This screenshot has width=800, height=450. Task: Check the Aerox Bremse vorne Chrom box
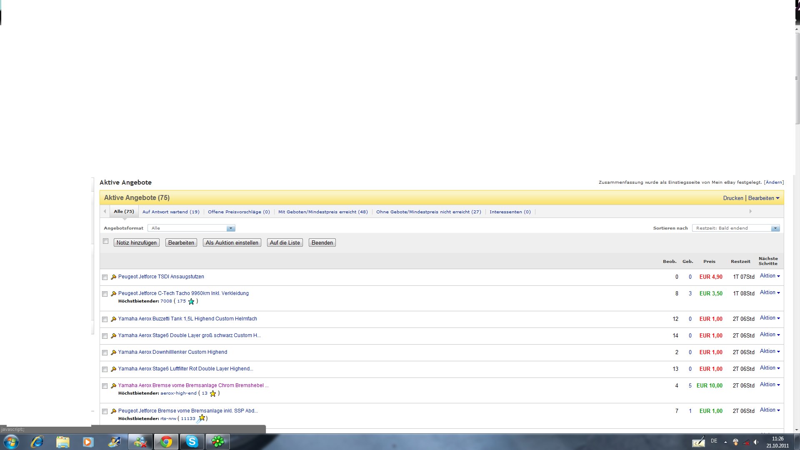(x=105, y=386)
